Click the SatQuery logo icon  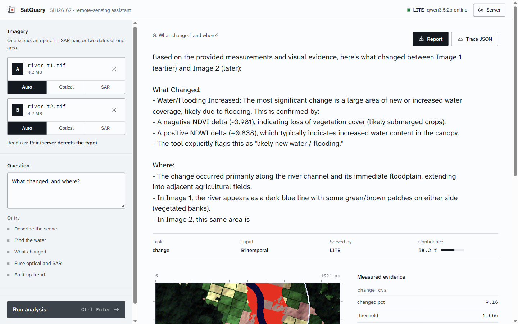click(x=12, y=10)
